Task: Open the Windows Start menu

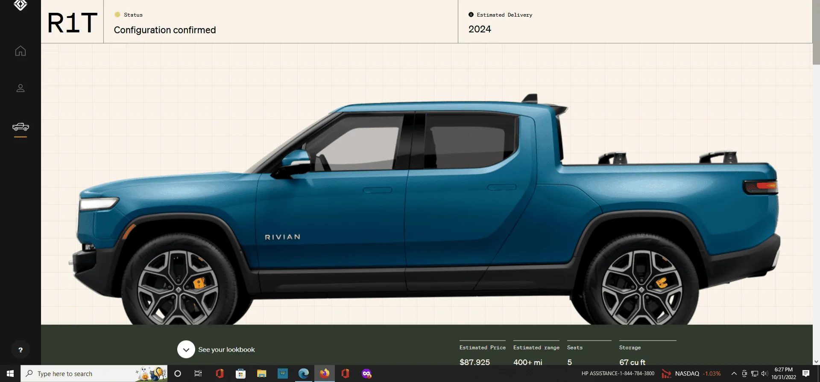Action: tap(10, 373)
